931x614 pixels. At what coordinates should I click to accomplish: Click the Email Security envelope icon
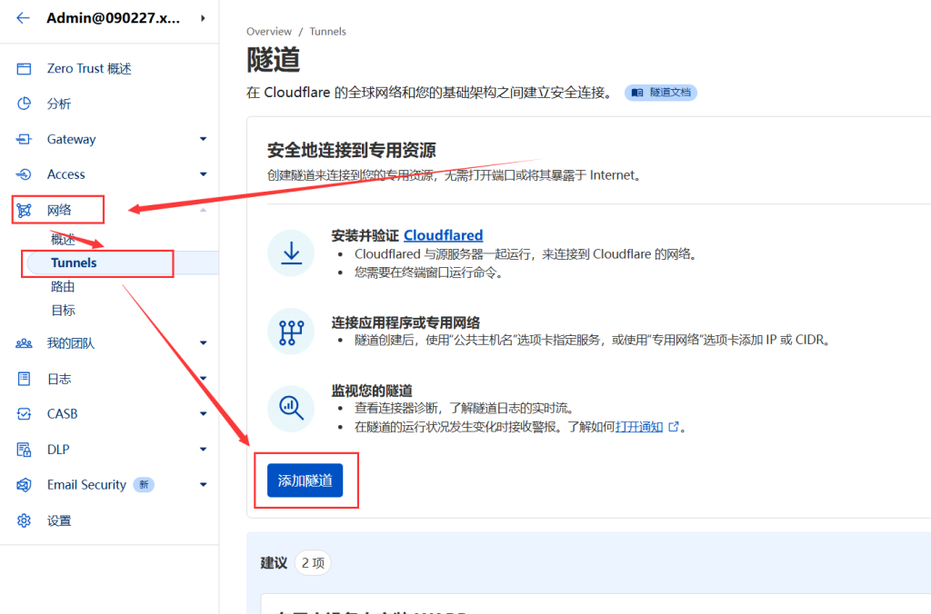click(x=25, y=485)
